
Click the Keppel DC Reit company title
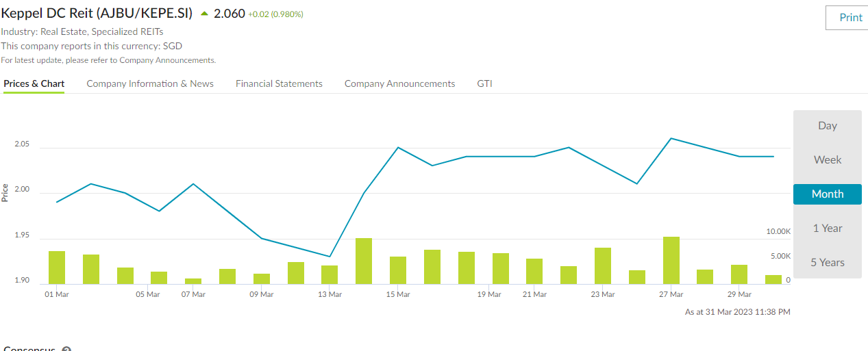pos(97,13)
